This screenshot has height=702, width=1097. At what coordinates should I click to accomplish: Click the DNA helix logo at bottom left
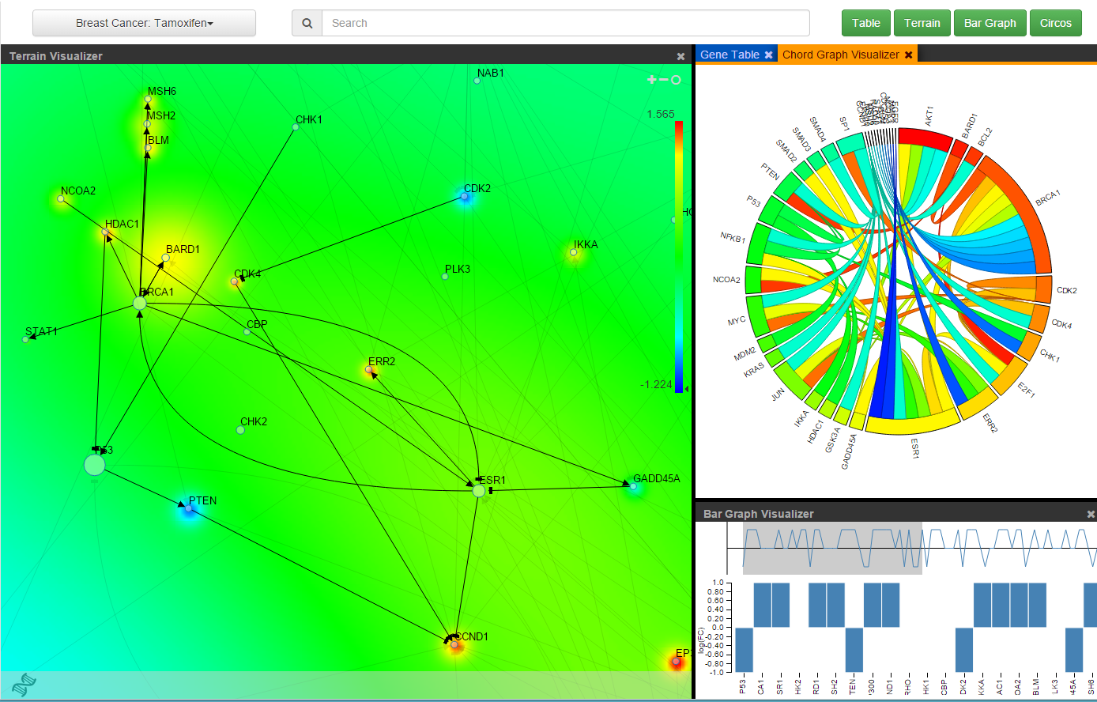25,685
